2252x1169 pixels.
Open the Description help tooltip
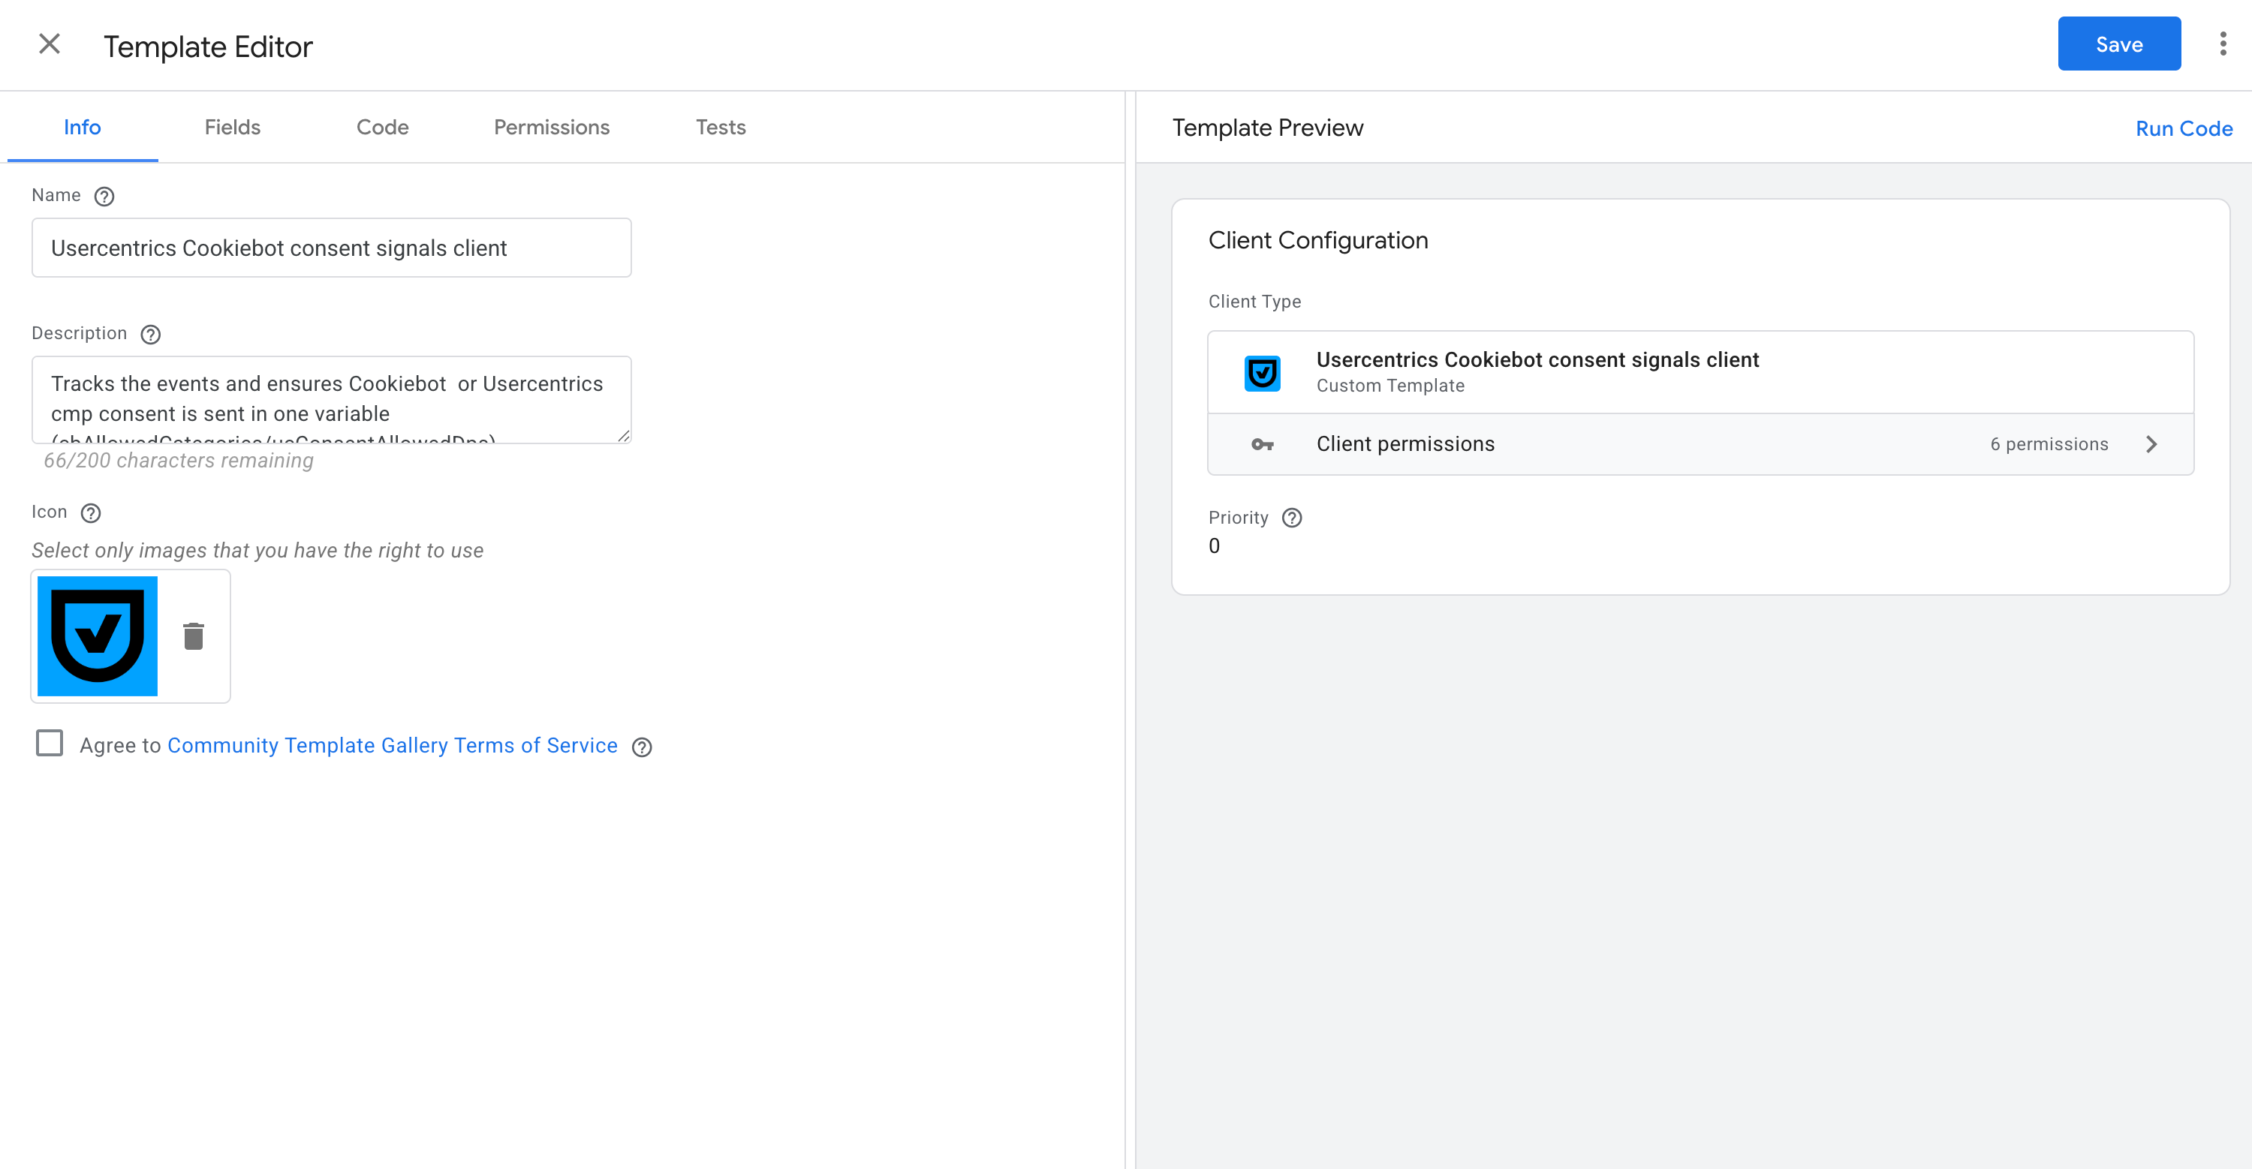click(x=149, y=335)
